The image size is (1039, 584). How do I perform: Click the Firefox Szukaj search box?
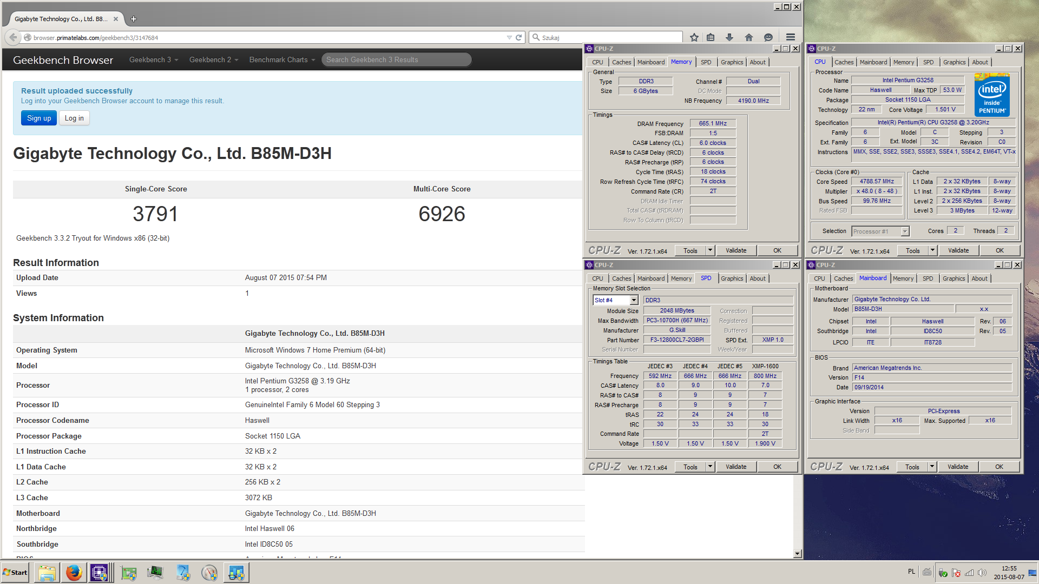(x=606, y=37)
